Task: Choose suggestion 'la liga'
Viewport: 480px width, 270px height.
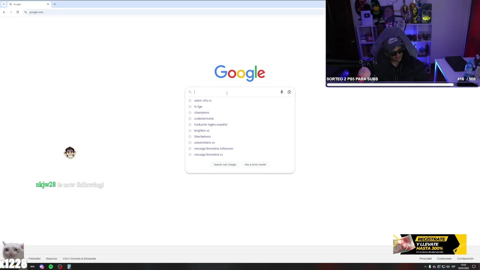Action: (x=240, y=106)
